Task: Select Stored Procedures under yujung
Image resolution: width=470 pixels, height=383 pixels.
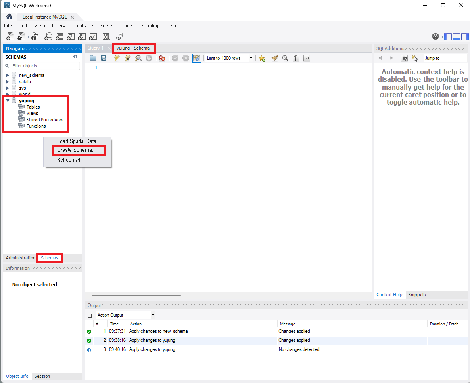Action: (45, 120)
